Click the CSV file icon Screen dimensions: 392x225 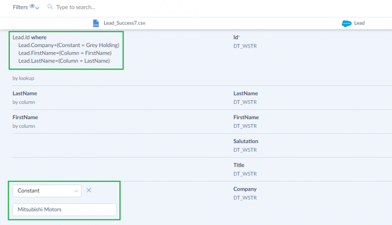pyautogui.click(x=96, y=23)
